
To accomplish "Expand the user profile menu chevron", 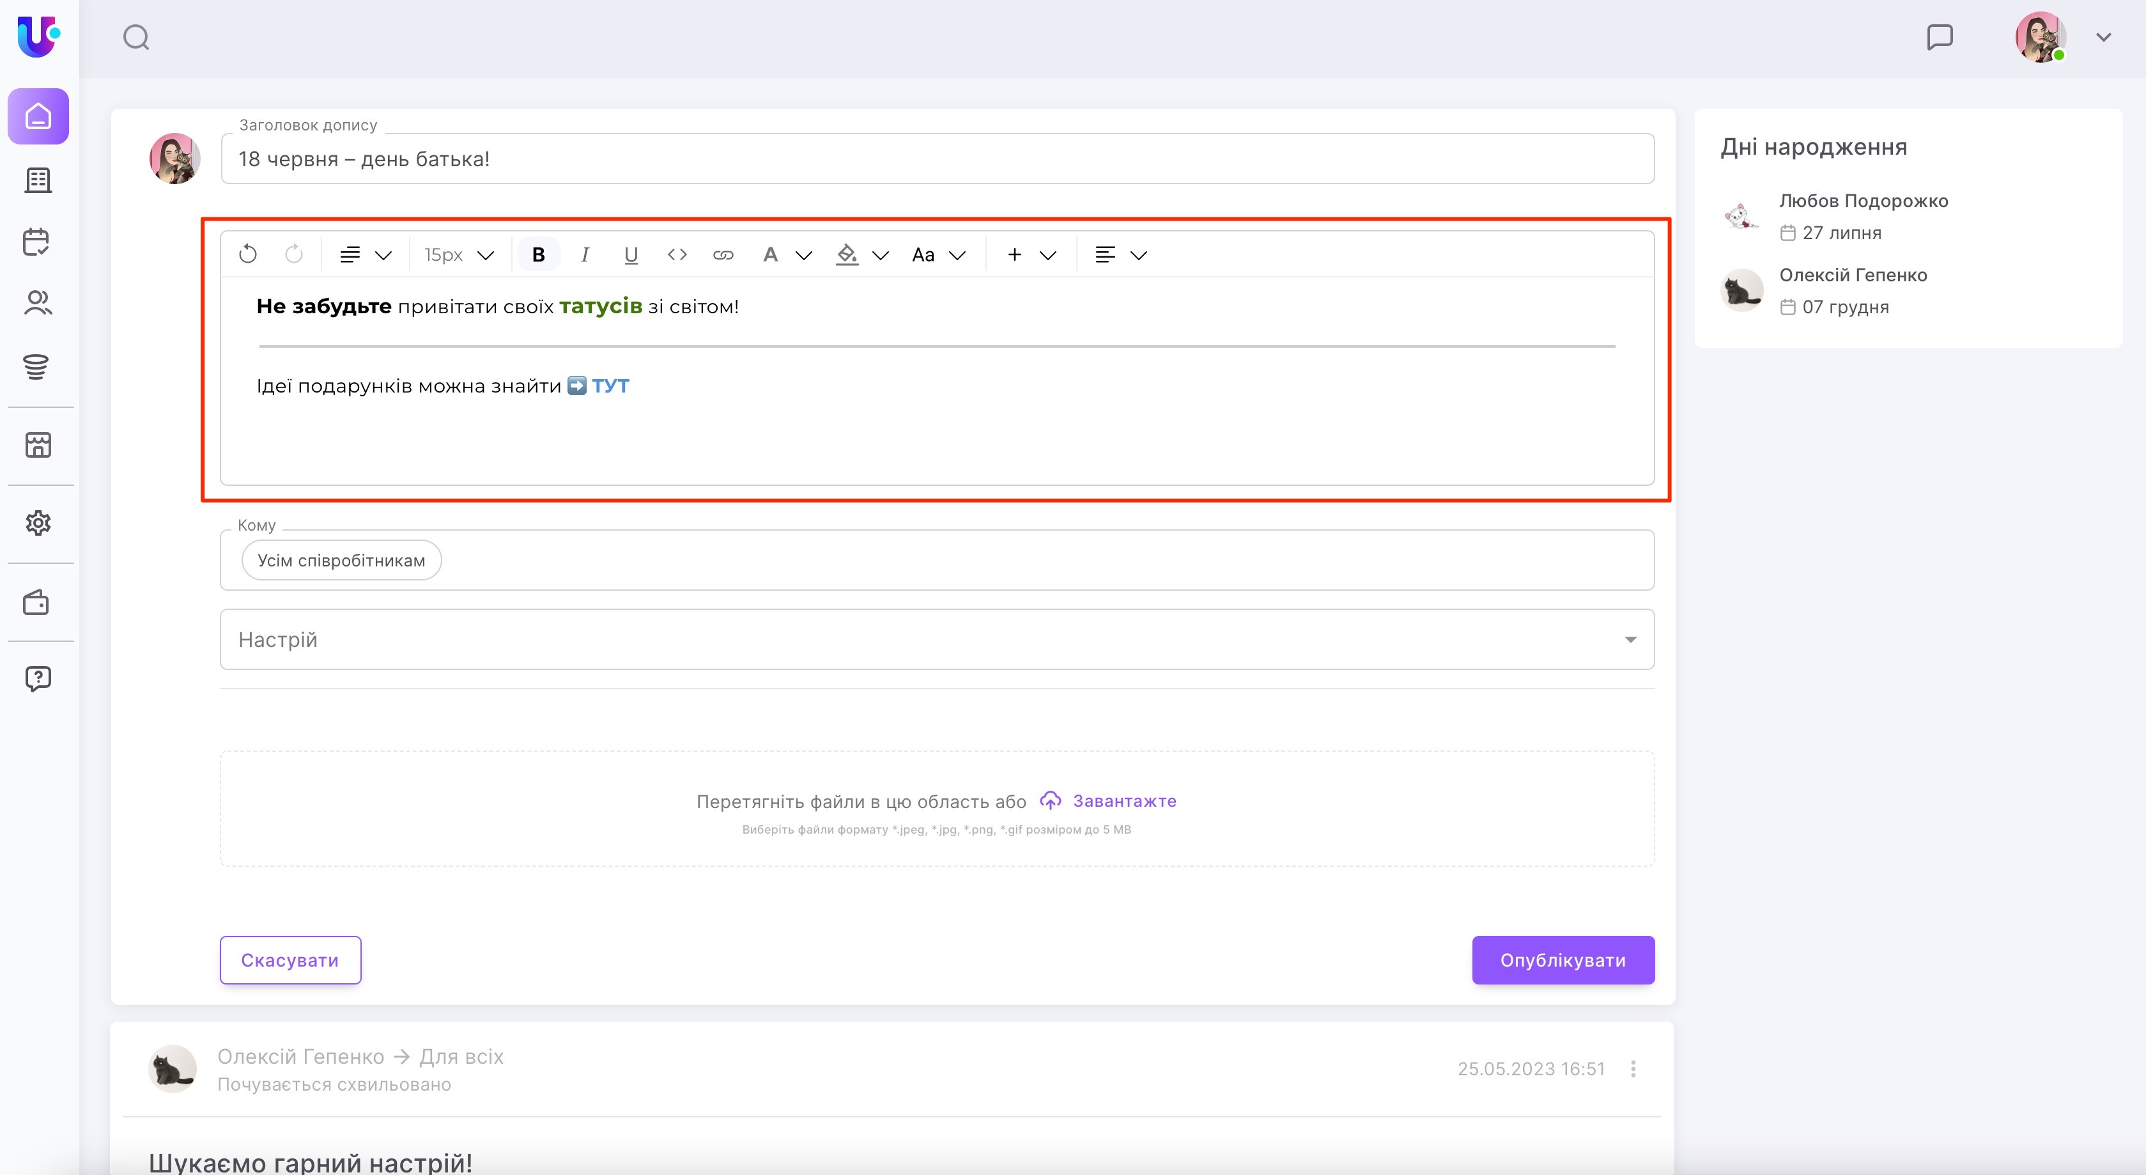I will coord(2103,38).
